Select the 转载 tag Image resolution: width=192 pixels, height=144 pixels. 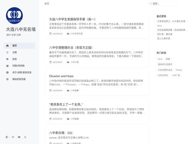(x=168, y=59)
